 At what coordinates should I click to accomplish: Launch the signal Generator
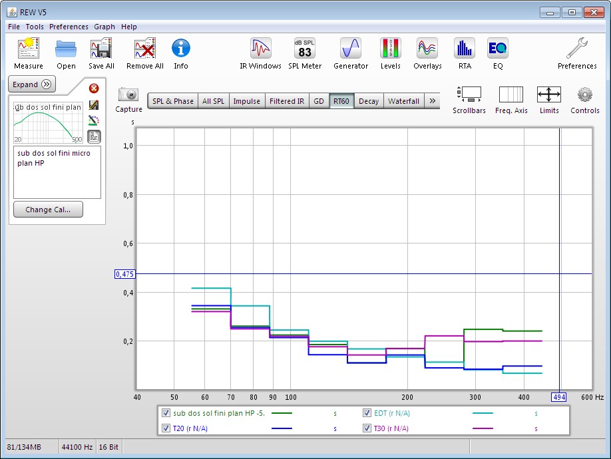click(351, 49)
